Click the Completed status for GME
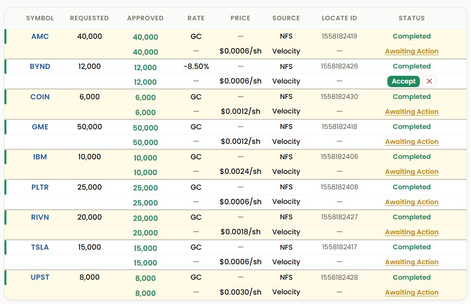The height and width of the screenshot is (304, 471). point(412,127)
